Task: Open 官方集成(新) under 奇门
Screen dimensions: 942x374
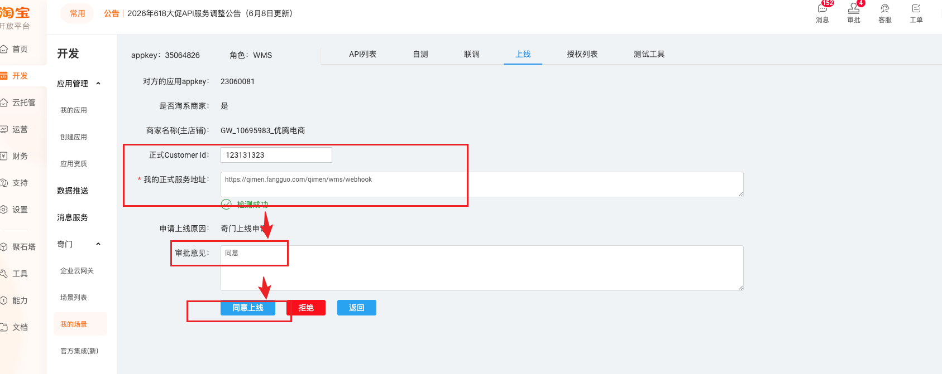Action: [79, 351]
